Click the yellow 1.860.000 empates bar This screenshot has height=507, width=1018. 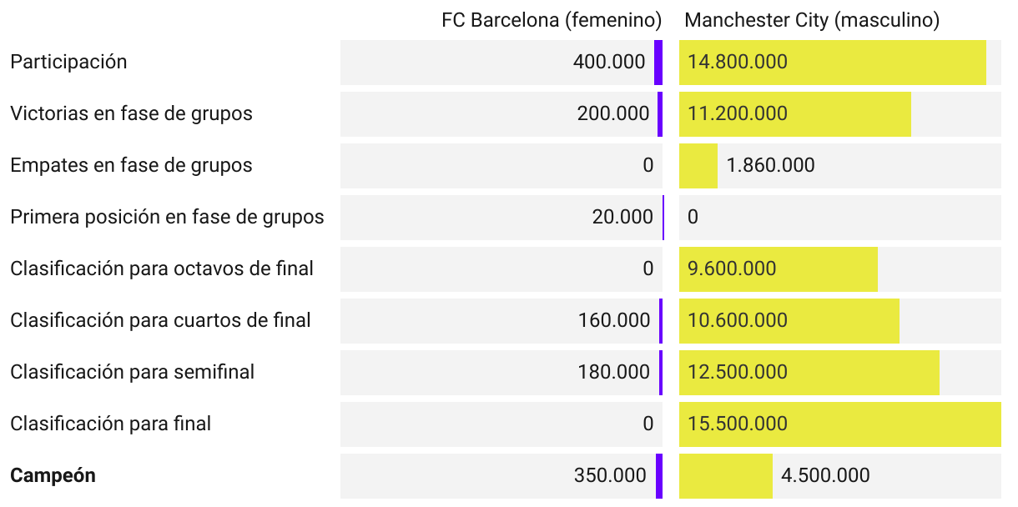[698, 166]
